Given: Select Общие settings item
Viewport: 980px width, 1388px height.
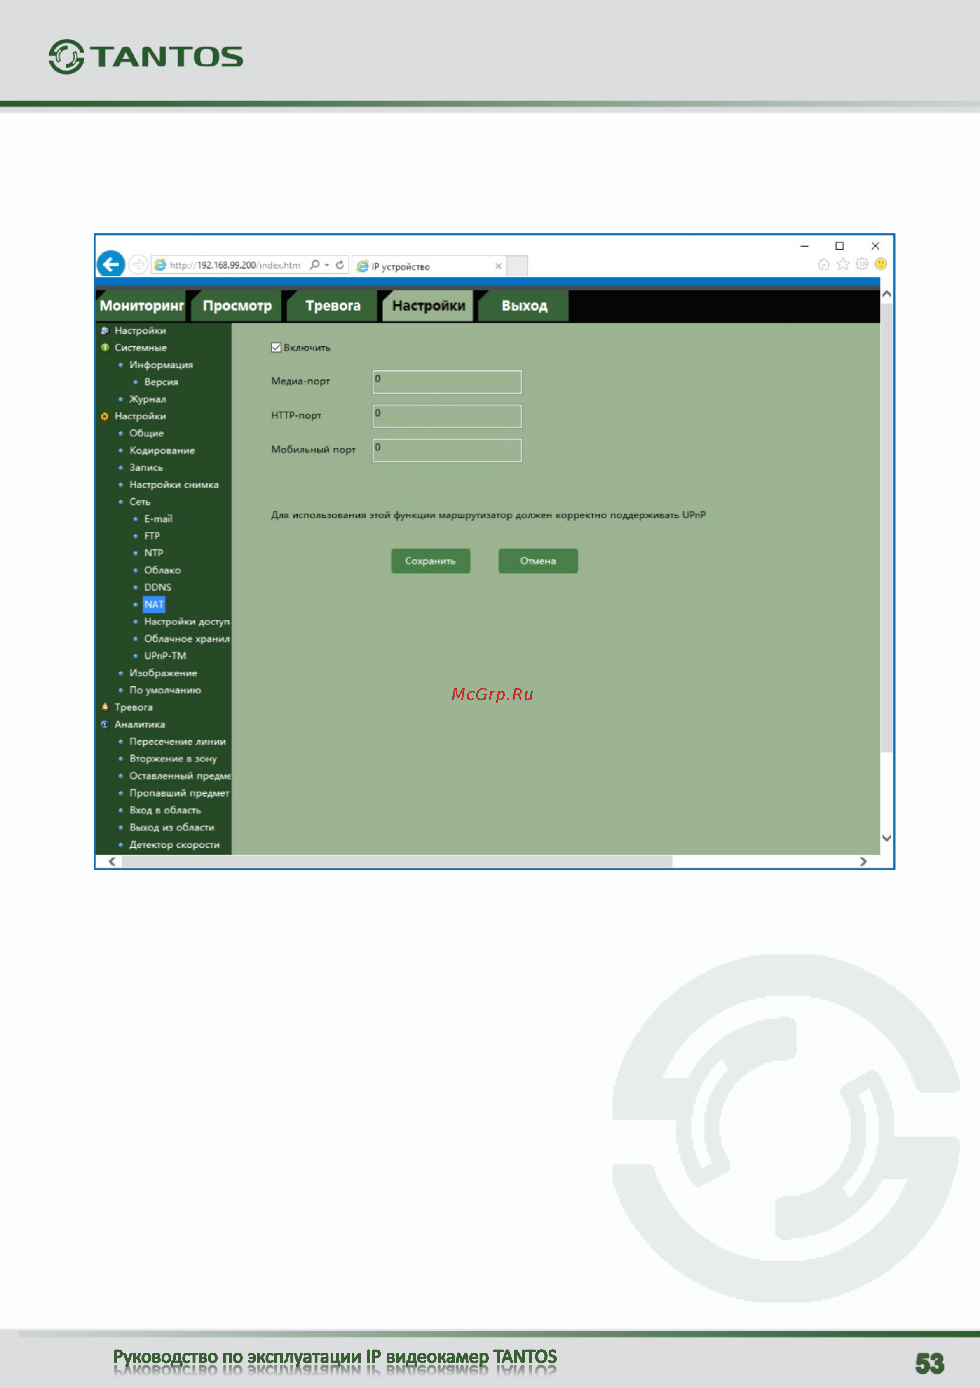Looking at the screenshot, I should [x=146, y=434].
